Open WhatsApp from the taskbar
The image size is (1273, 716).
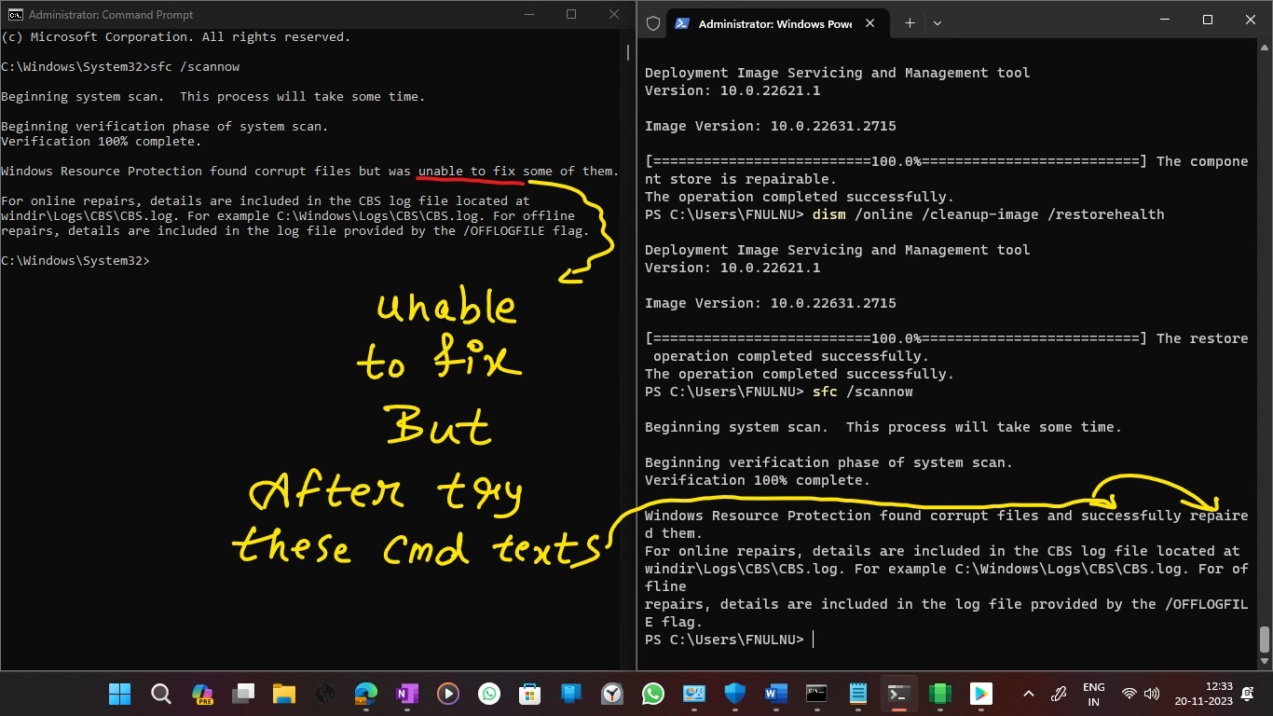[488, 694]
